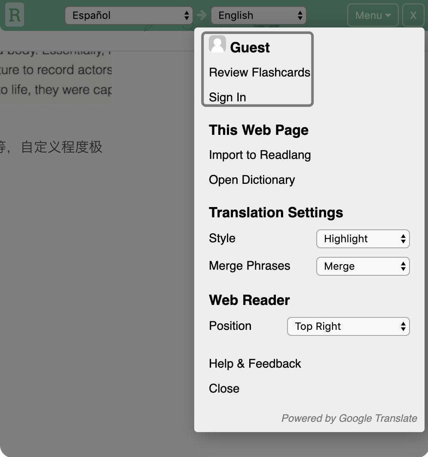Viewport: 428px width, 457px height.
Task: Change the Web Reader Position from Top Right
Action: 348,326
